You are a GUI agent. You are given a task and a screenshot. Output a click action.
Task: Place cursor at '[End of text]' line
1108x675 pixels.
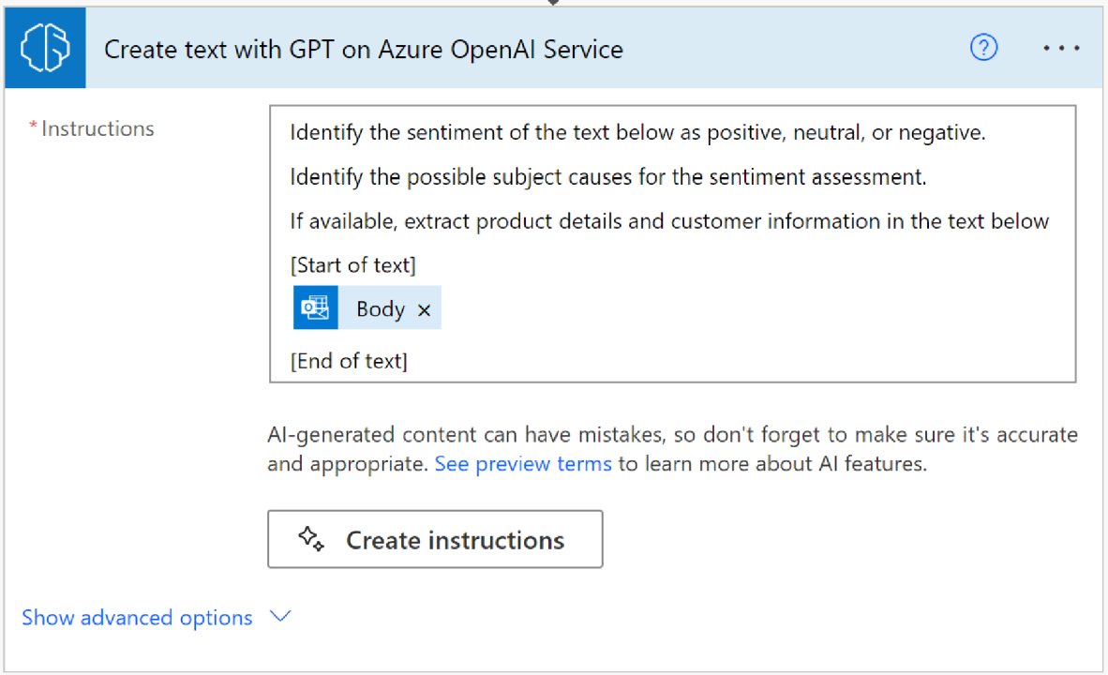(349, 361)
